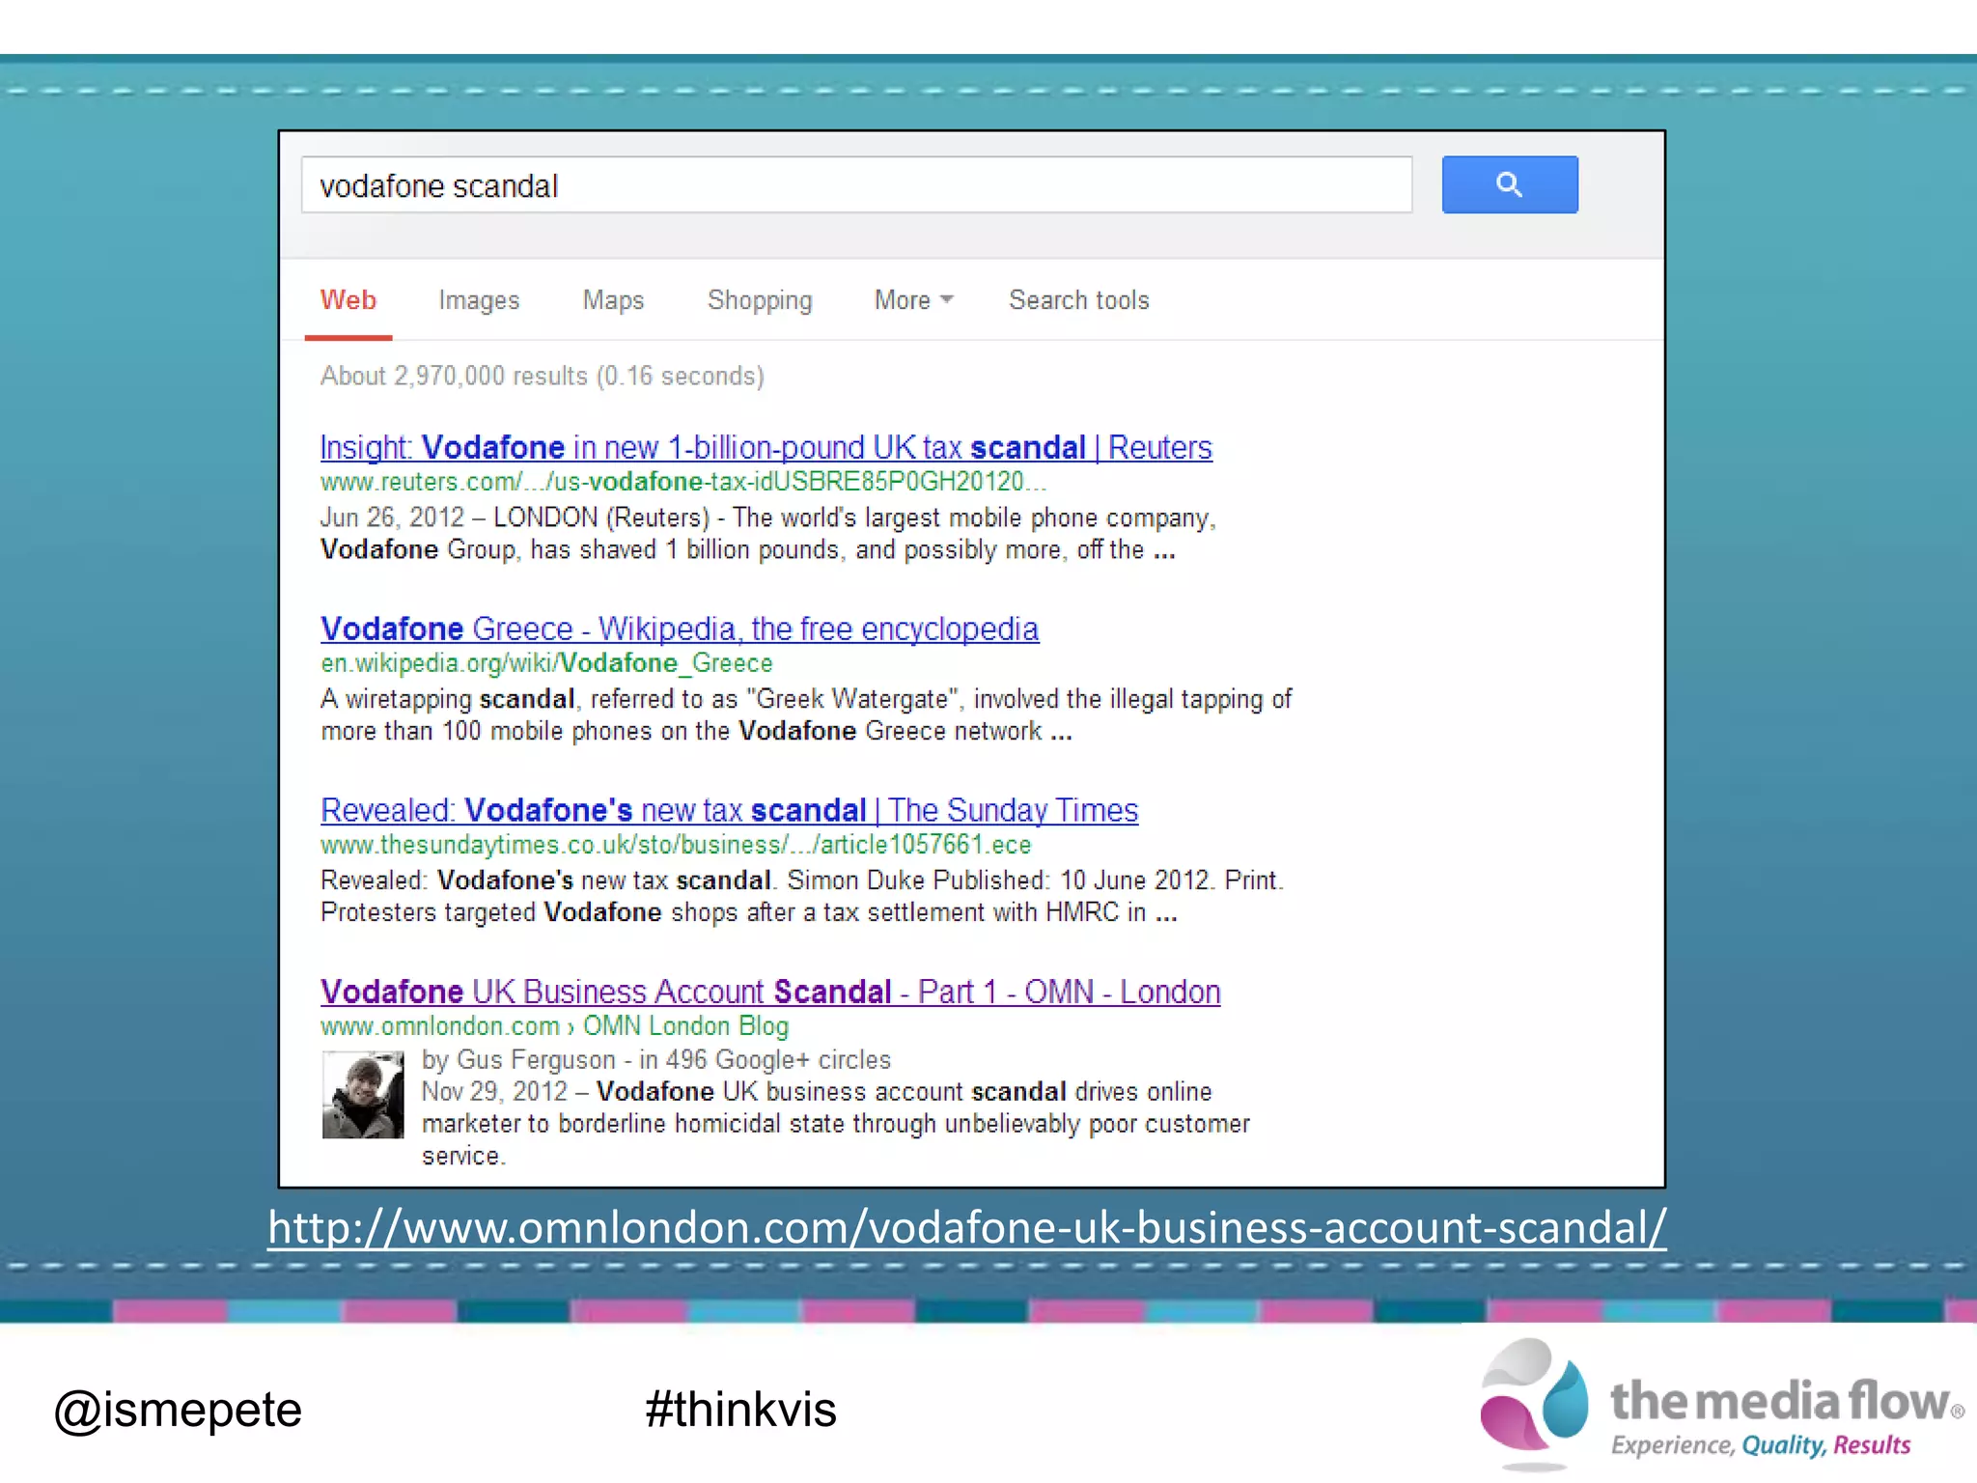This screenshot has width=1977, height=1483.
Task: Click the thesundaytimes.co.uk green URL
Action: tap(676, 845)
